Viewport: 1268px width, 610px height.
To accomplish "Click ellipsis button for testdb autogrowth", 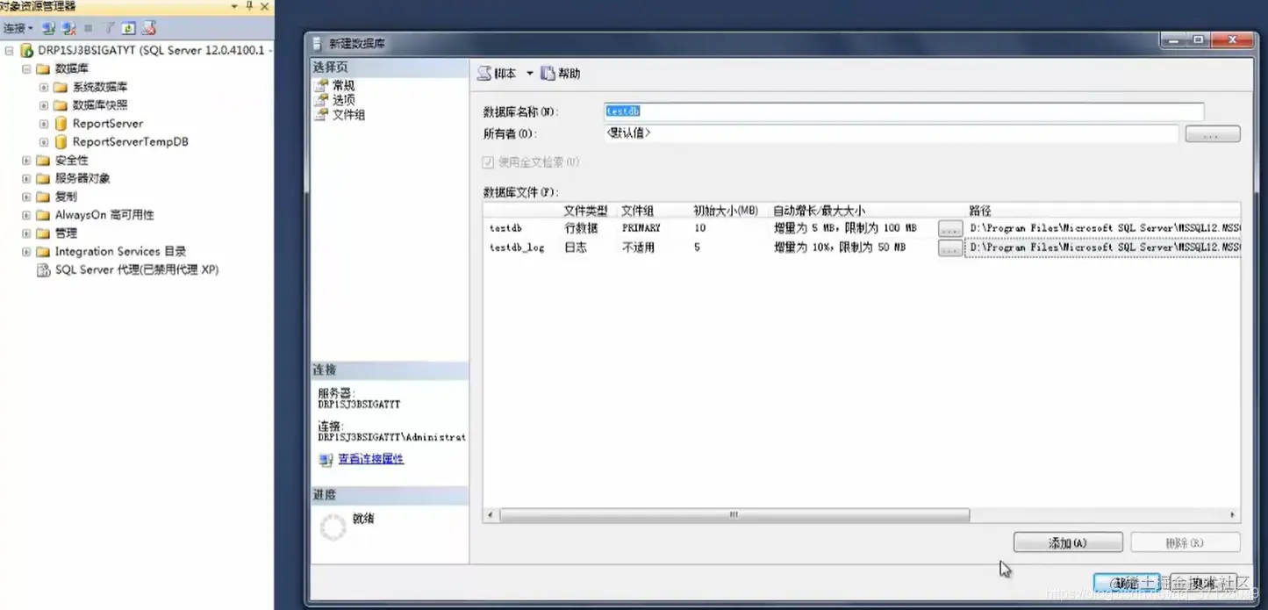I will tap(950, 228).
